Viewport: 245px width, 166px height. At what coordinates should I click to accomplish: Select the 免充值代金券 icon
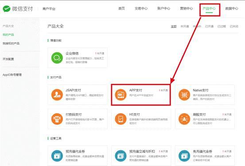pyautogui.click(x=184, y=156)
